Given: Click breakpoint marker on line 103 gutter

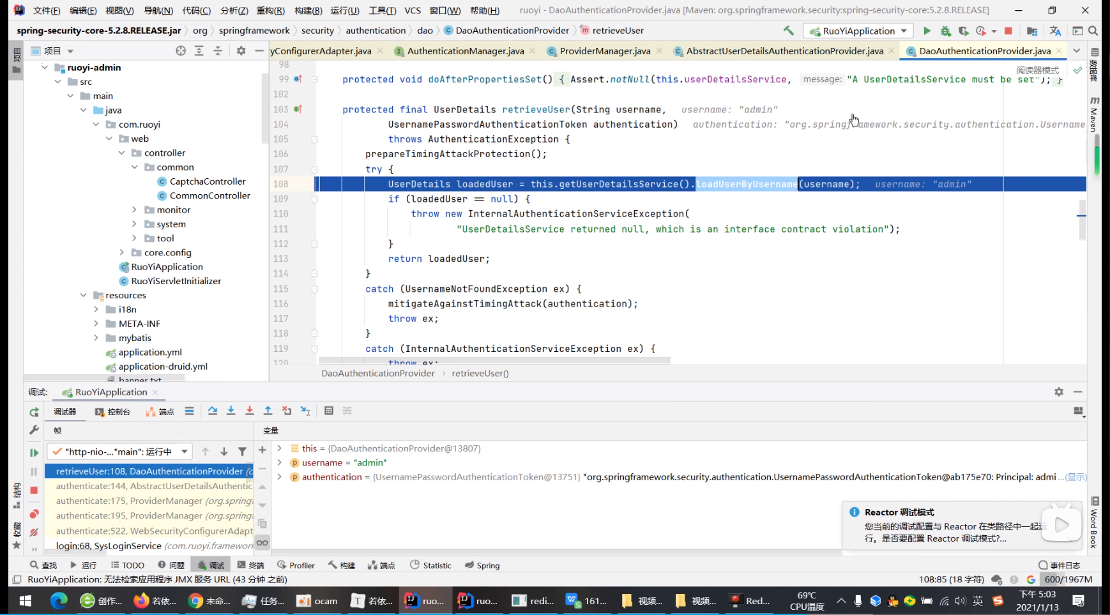Looking at the screenshot, I should point(298,109).
